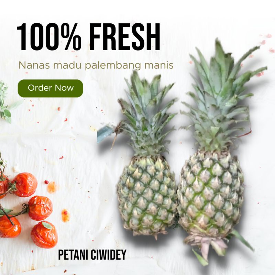Pick the topmost roasted tomato
275x275 pixels.
click(x=25, y=185)
